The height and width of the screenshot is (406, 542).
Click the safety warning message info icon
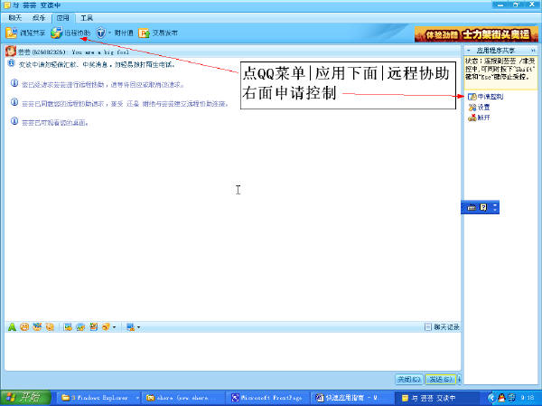pyautogui.click(x=11, y=63)
